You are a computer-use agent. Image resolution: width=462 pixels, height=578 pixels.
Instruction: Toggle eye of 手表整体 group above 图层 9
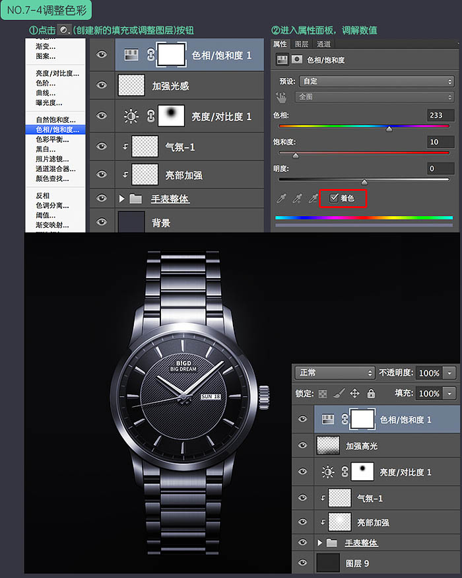(x=302, y=542)
